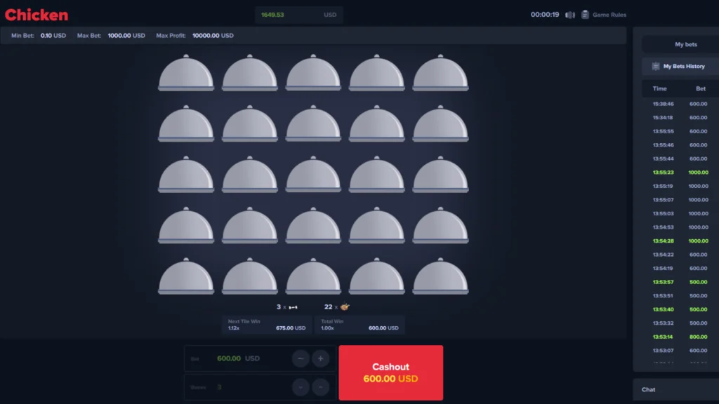
Task: Open the Chat panel
Action: [x=649, y=389]
